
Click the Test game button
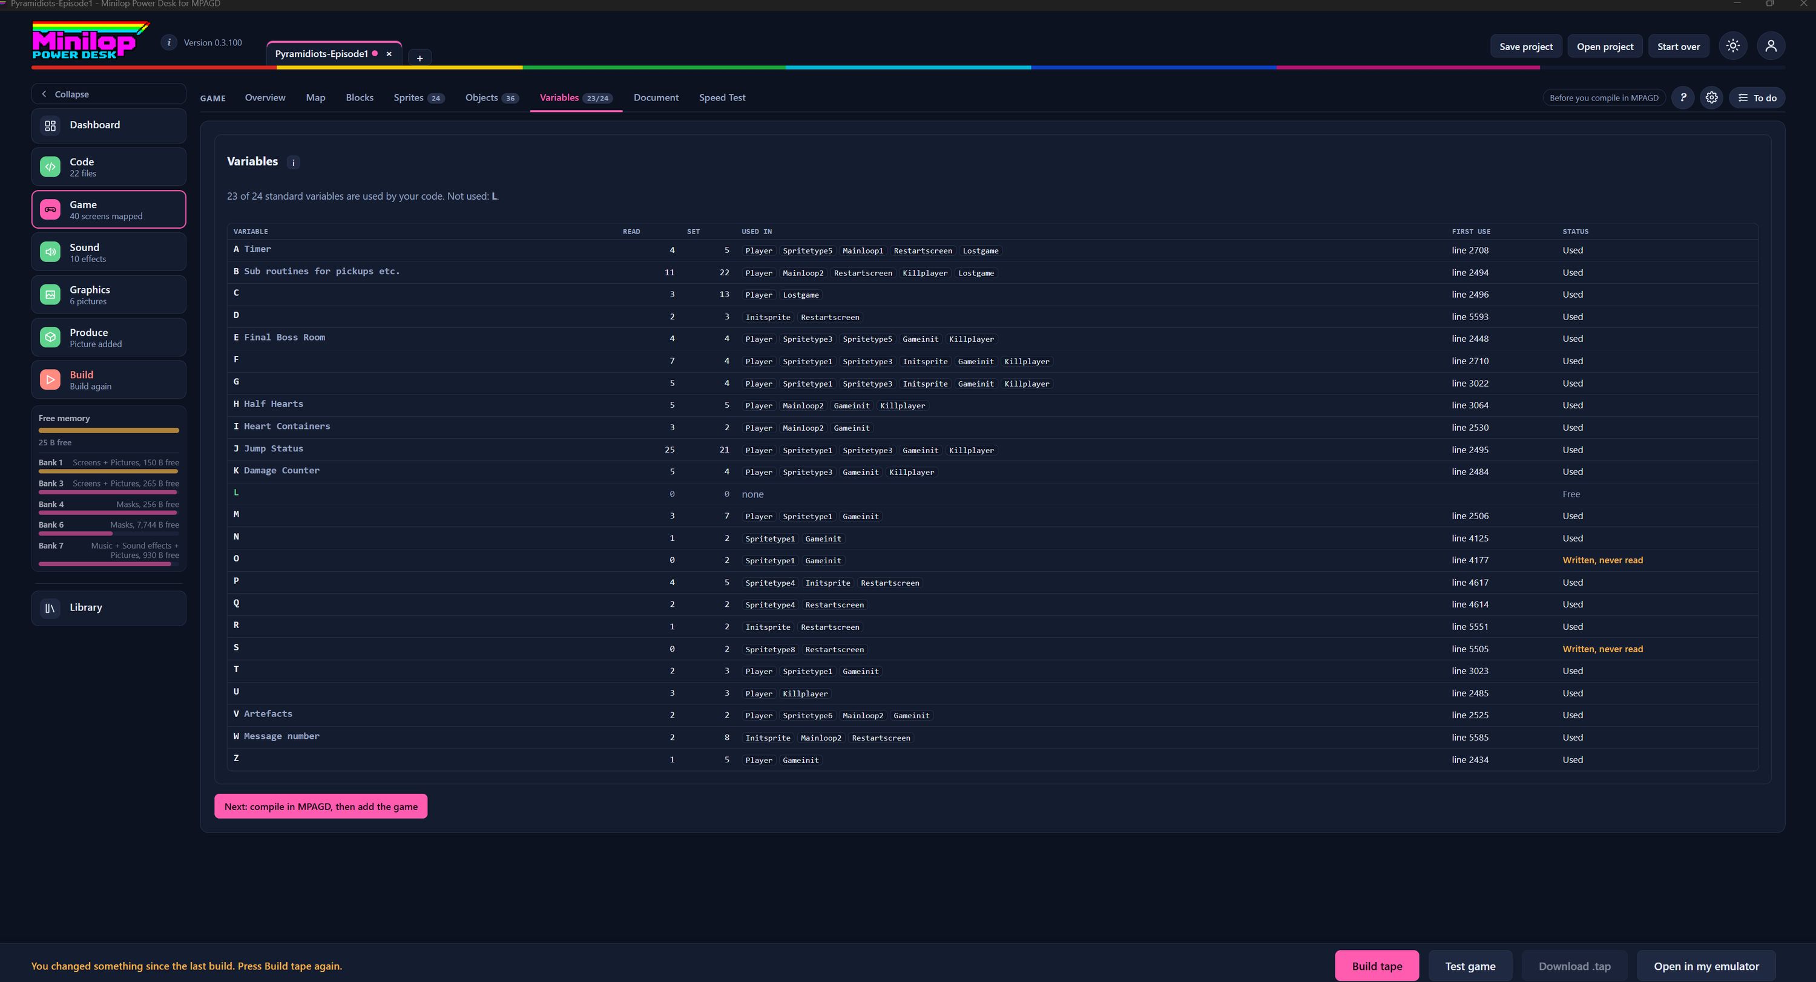(x=1470, y=966)
